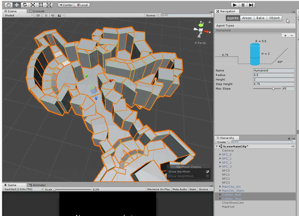Collapse the SceneMainCity scene

click(217, 147)
